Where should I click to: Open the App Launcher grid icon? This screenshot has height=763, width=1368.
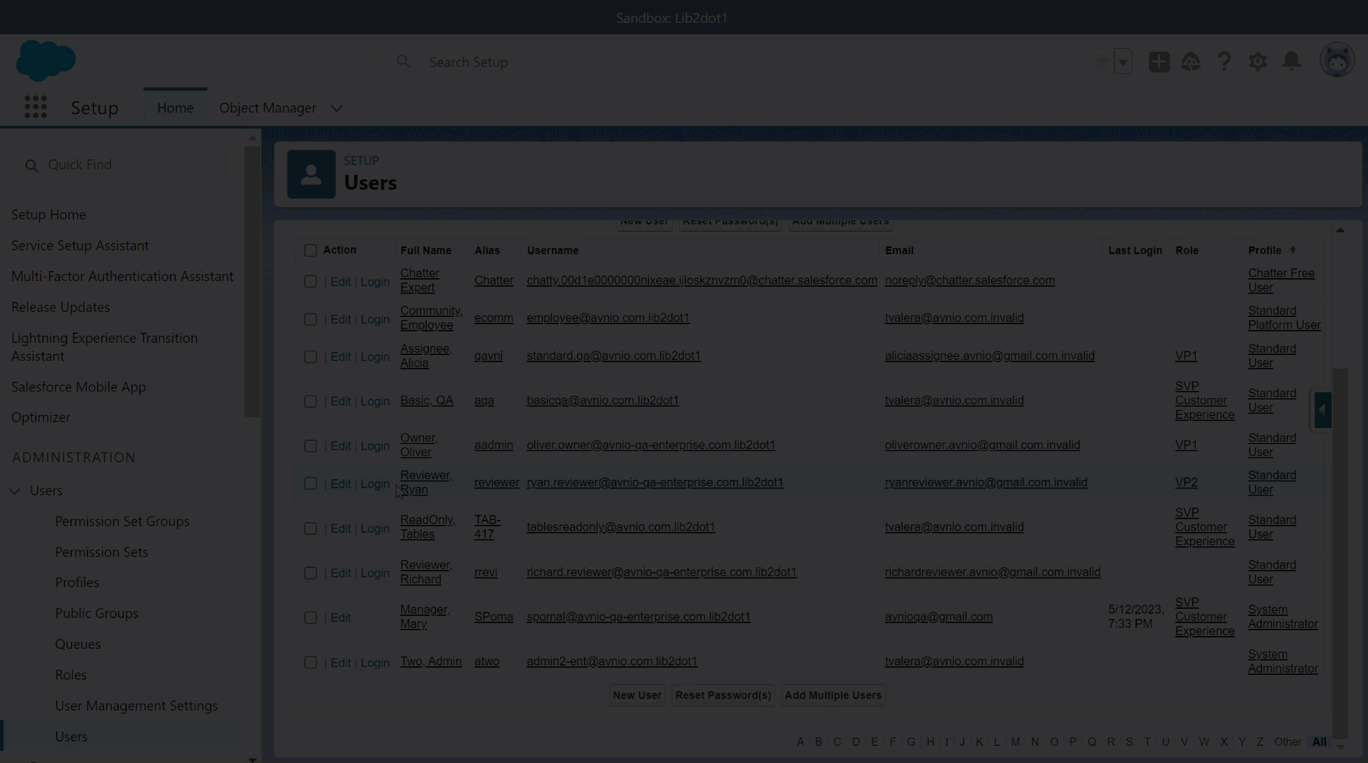pyautogui.click(x=35, y=108)
